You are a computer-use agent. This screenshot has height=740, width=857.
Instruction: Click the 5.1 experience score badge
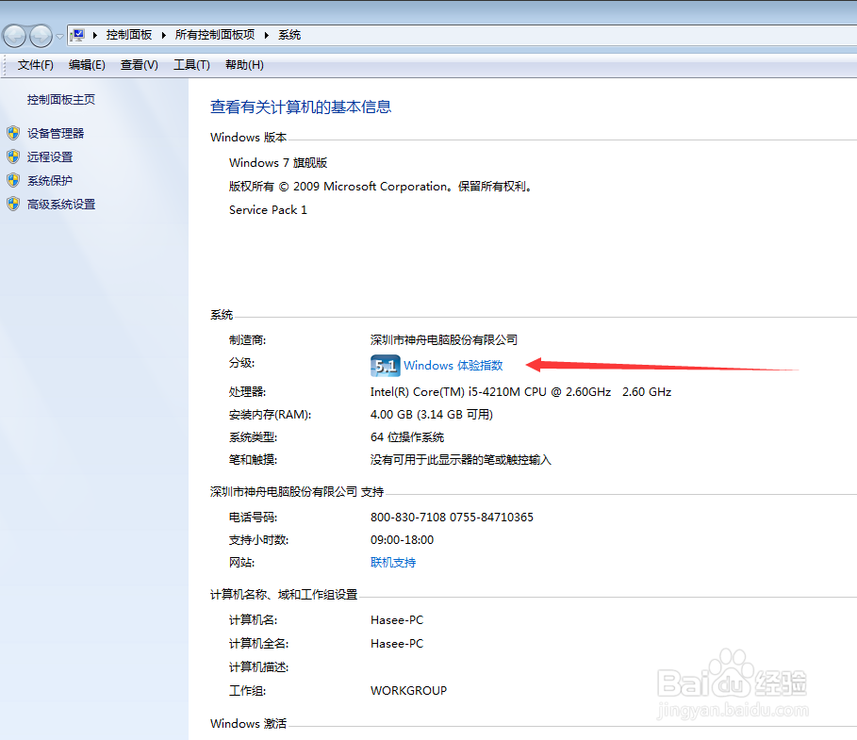pos(386,366)
